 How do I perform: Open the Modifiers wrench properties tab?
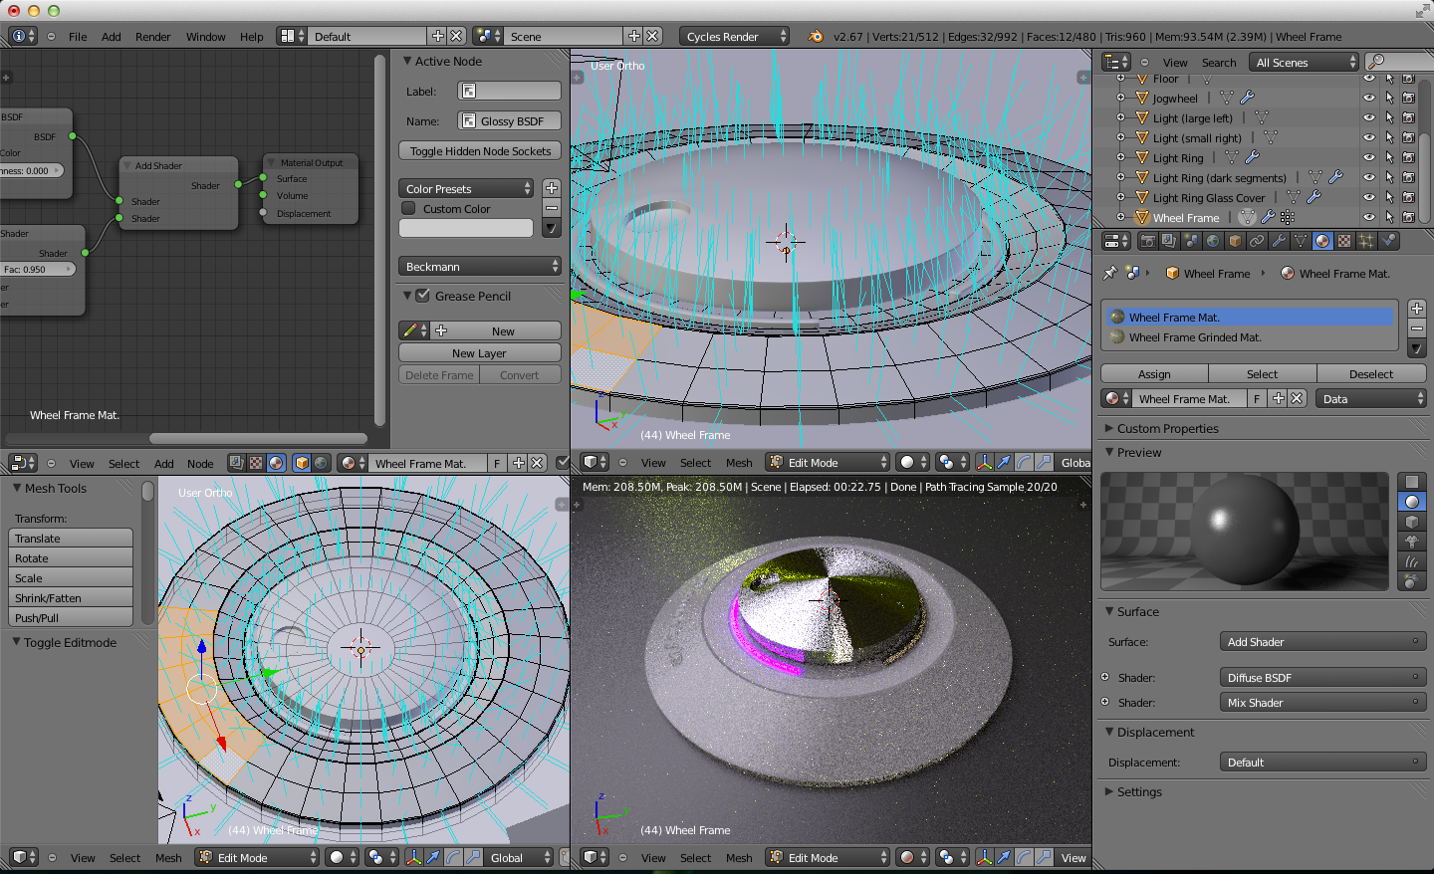pos(1279,241)
